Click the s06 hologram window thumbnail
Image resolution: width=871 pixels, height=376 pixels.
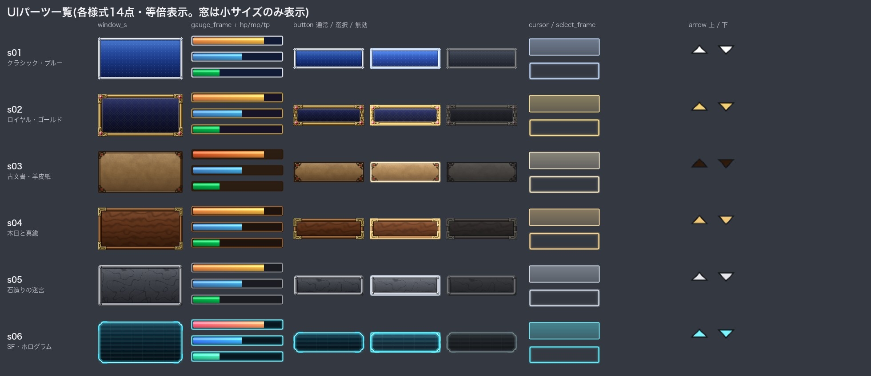140,342
